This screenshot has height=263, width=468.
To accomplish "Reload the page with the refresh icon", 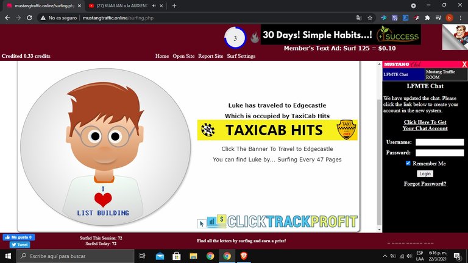I will coord(29,18).
